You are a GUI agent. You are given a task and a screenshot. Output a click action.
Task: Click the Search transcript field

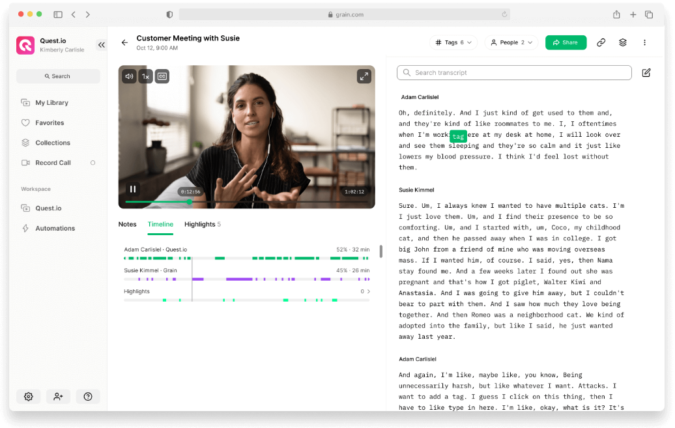[x=514, y=73]
